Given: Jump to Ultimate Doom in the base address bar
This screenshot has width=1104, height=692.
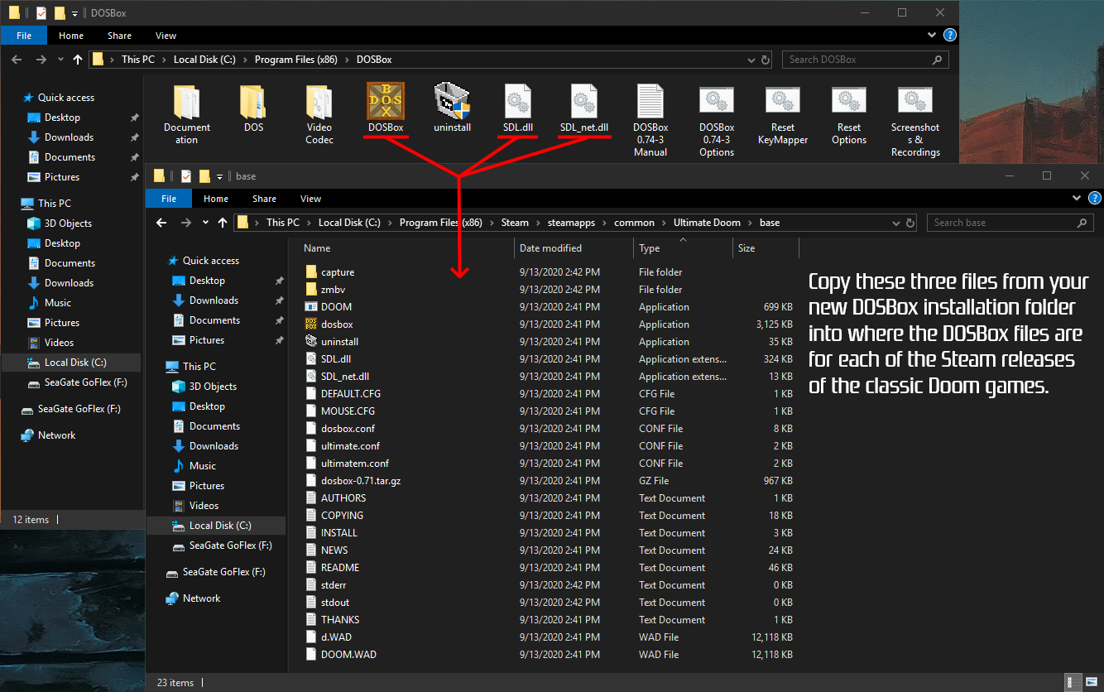Looking at the screenshot, I should pyautogui.click(x=707, y=223).
